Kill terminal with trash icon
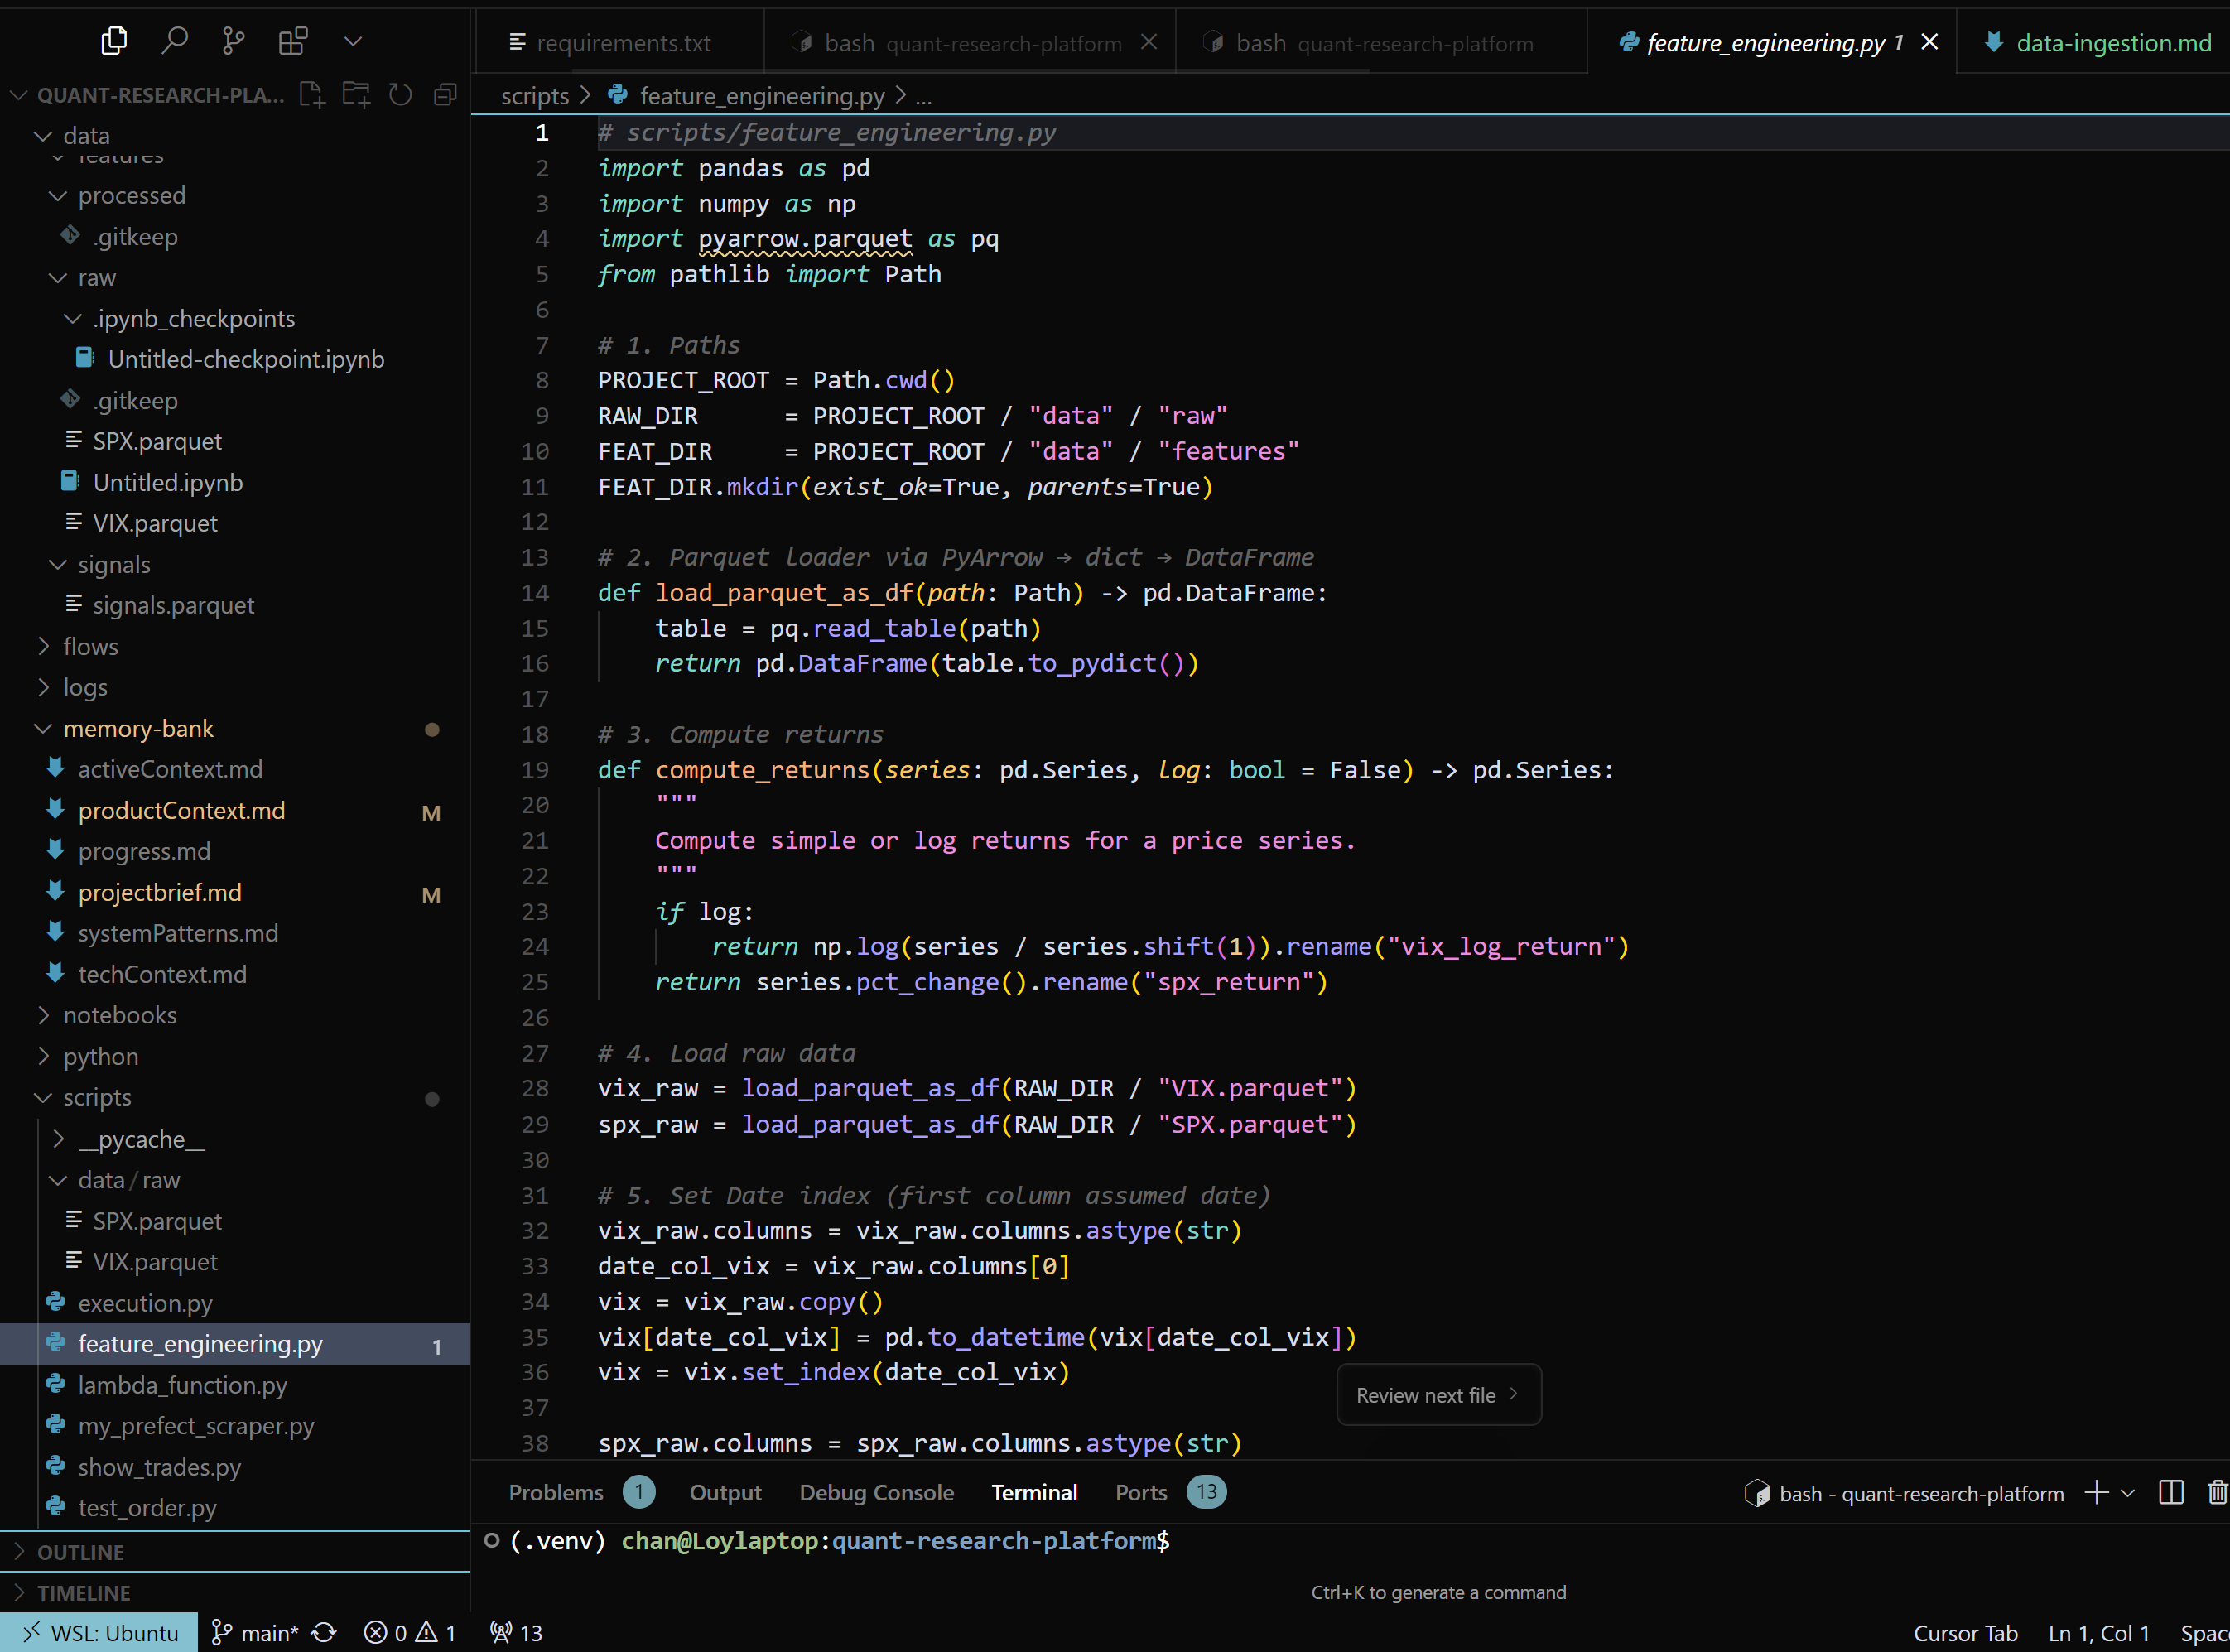This screenshot has width=2230, height=1652. point(2217,1493)
